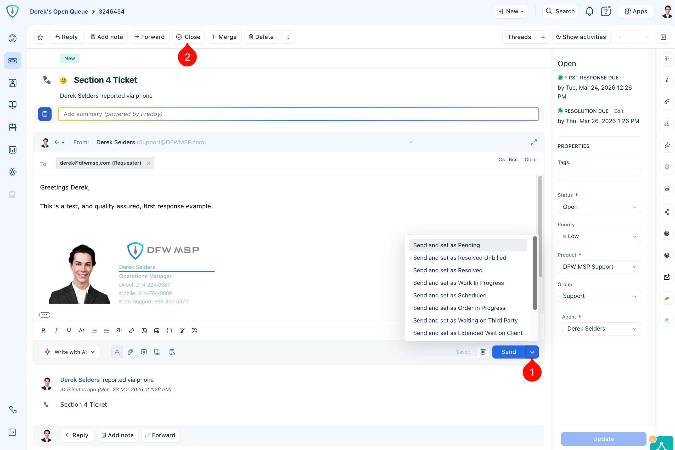675x450 pixels.
Task: Choose Send and set as Pending
Action: click(x=446, y=245)
